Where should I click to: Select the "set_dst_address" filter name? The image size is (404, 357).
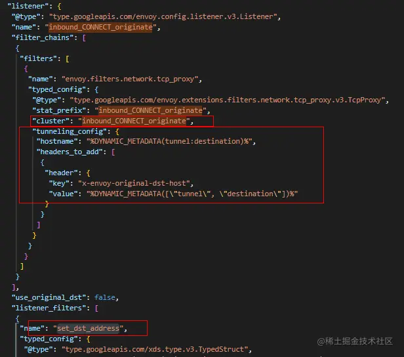click(88, 328)
